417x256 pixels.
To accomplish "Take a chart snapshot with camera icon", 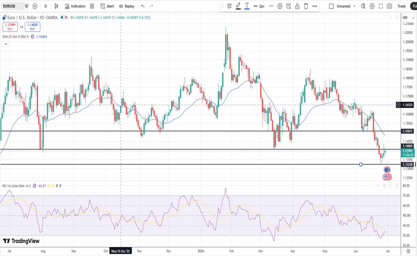I will [x=389, y=6].
